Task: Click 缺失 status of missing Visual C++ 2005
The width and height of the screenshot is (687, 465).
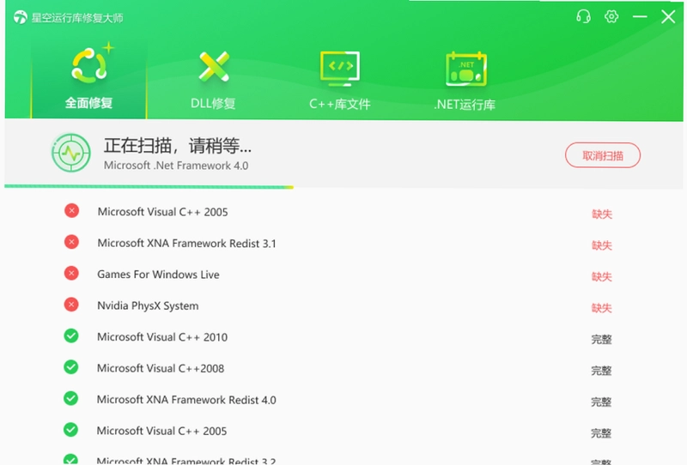Action: [x=602, y=214]
